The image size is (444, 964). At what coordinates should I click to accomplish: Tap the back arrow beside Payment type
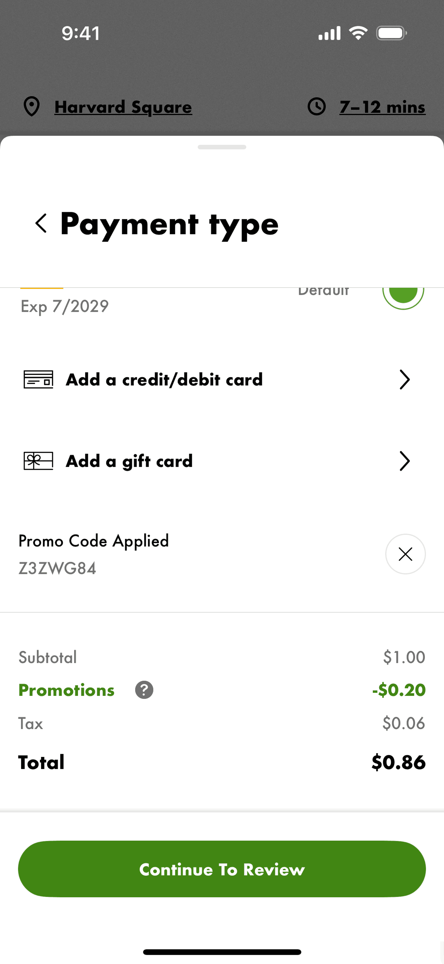point(41,223)
